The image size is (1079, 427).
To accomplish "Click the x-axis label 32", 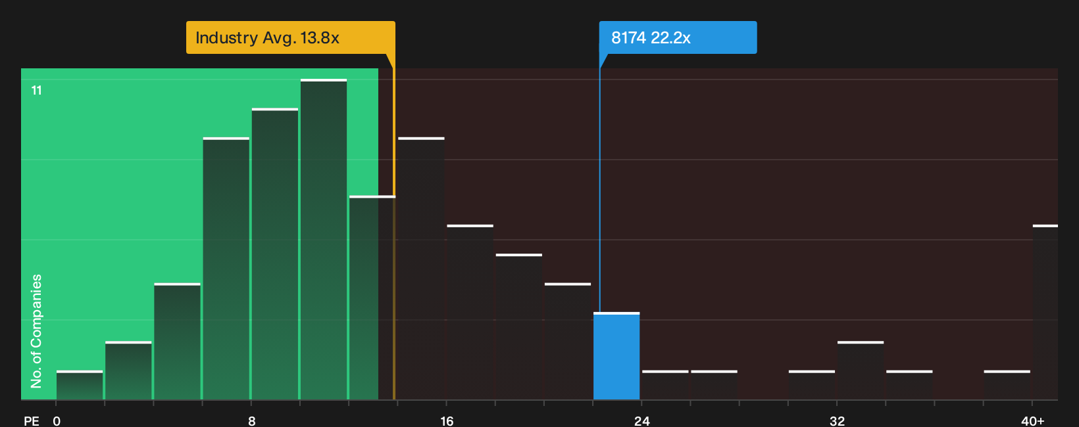I will pyautogui.click(x=837, y=420).
